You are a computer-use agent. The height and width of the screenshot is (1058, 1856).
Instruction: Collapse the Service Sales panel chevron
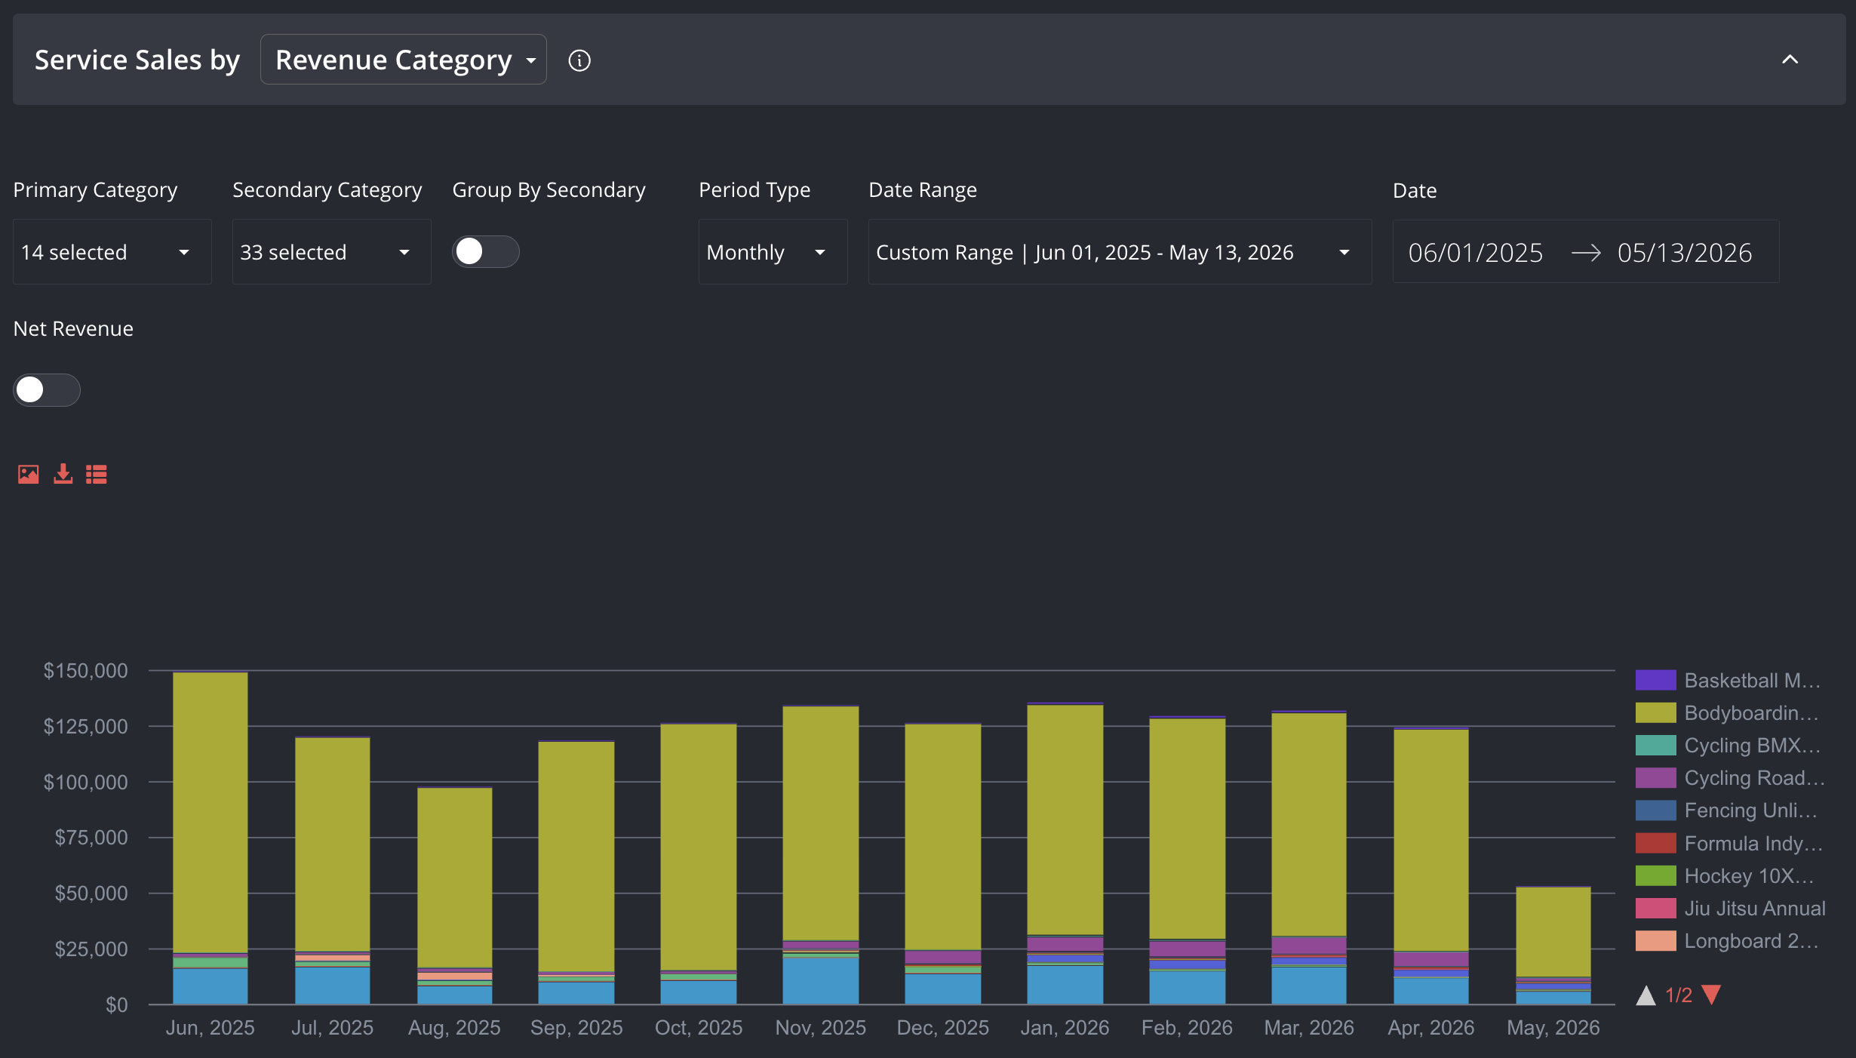click(1790, 59)
